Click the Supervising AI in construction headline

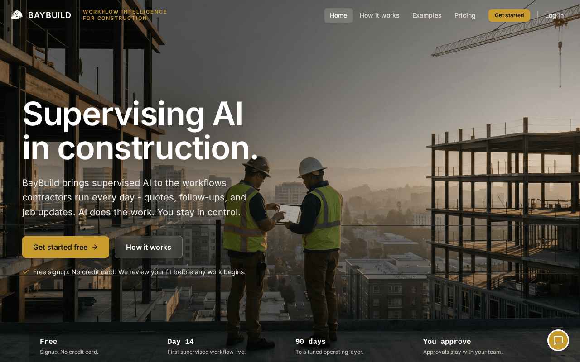(x=140, y=130)
